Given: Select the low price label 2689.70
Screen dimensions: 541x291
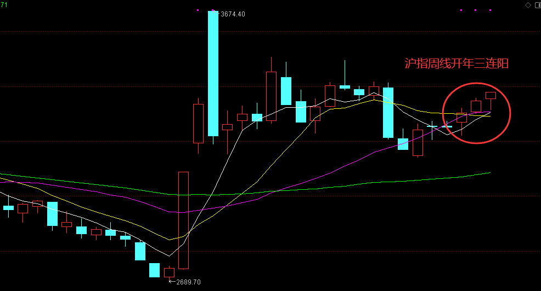Looking at the screenshot, I should [x=188, y=282].
